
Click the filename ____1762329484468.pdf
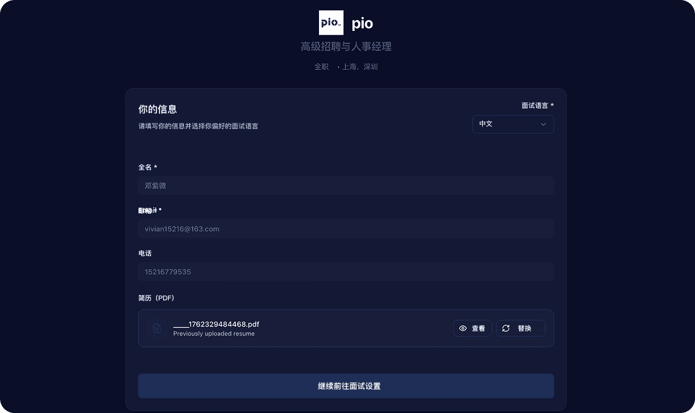[215, 324]
